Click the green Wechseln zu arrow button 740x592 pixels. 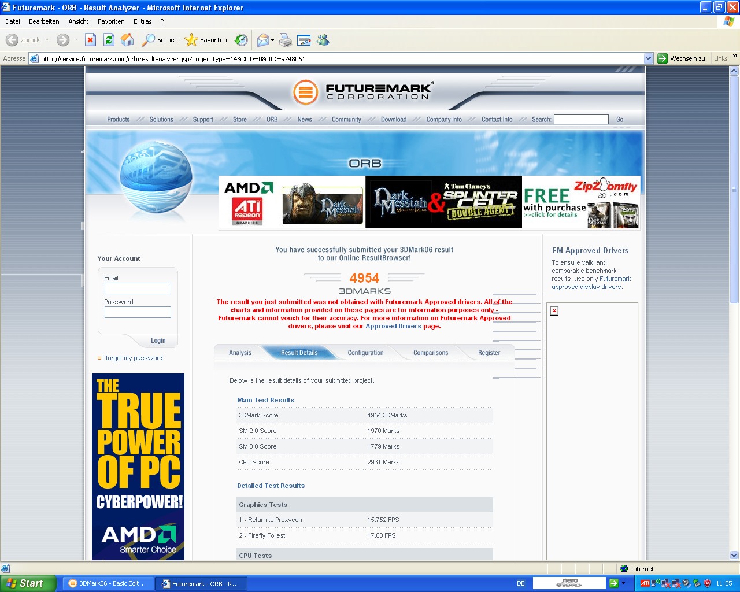coord(663,58)
